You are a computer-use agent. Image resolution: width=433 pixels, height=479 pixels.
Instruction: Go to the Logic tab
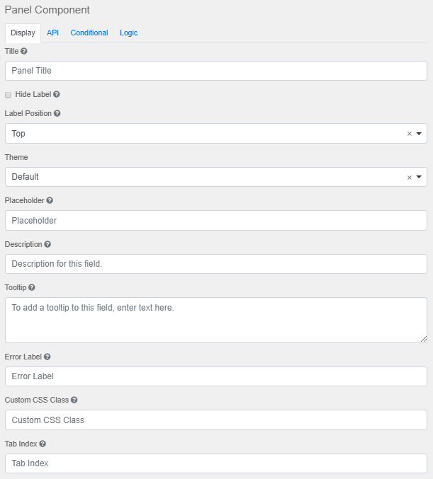tap(128, 33)
